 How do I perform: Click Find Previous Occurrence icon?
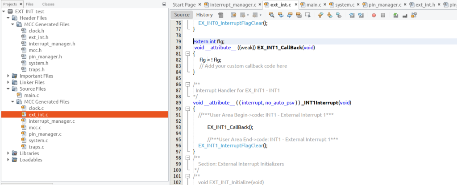(280, 15)
